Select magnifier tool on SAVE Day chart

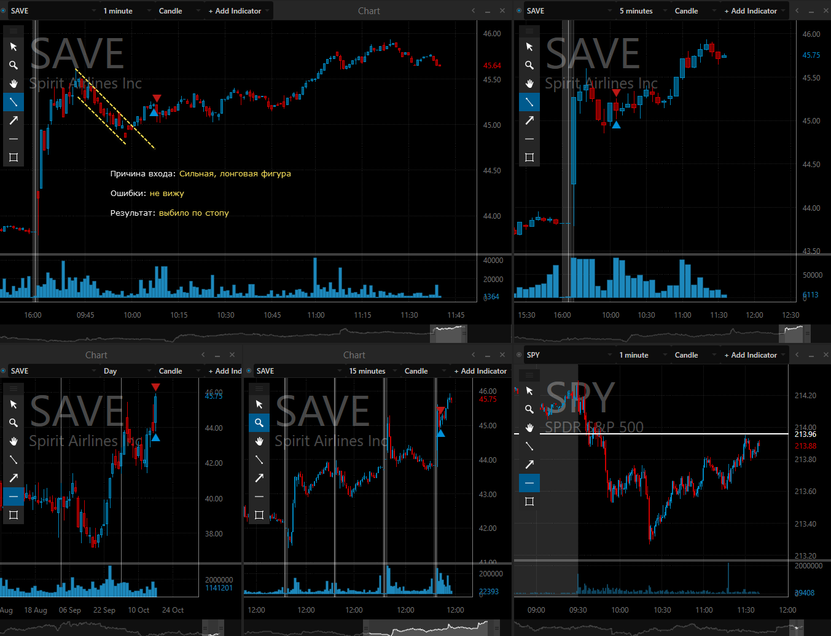click(14, 423)
